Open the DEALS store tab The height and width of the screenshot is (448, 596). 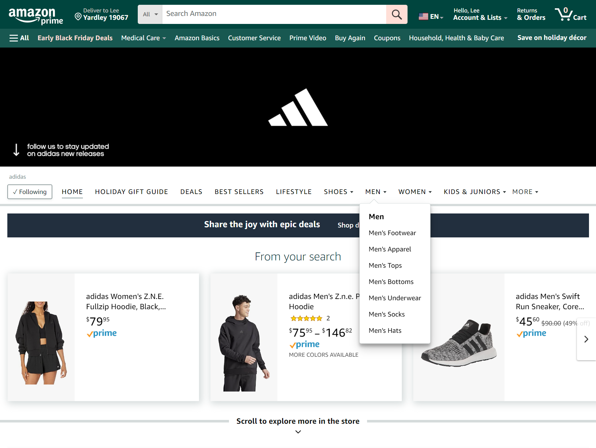[x=191, y=192]
